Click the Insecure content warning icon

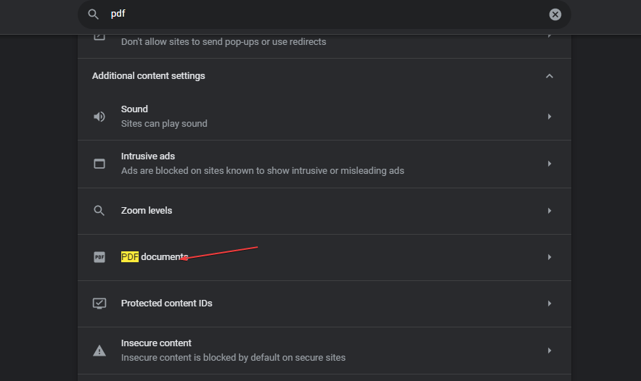point(99,351)
